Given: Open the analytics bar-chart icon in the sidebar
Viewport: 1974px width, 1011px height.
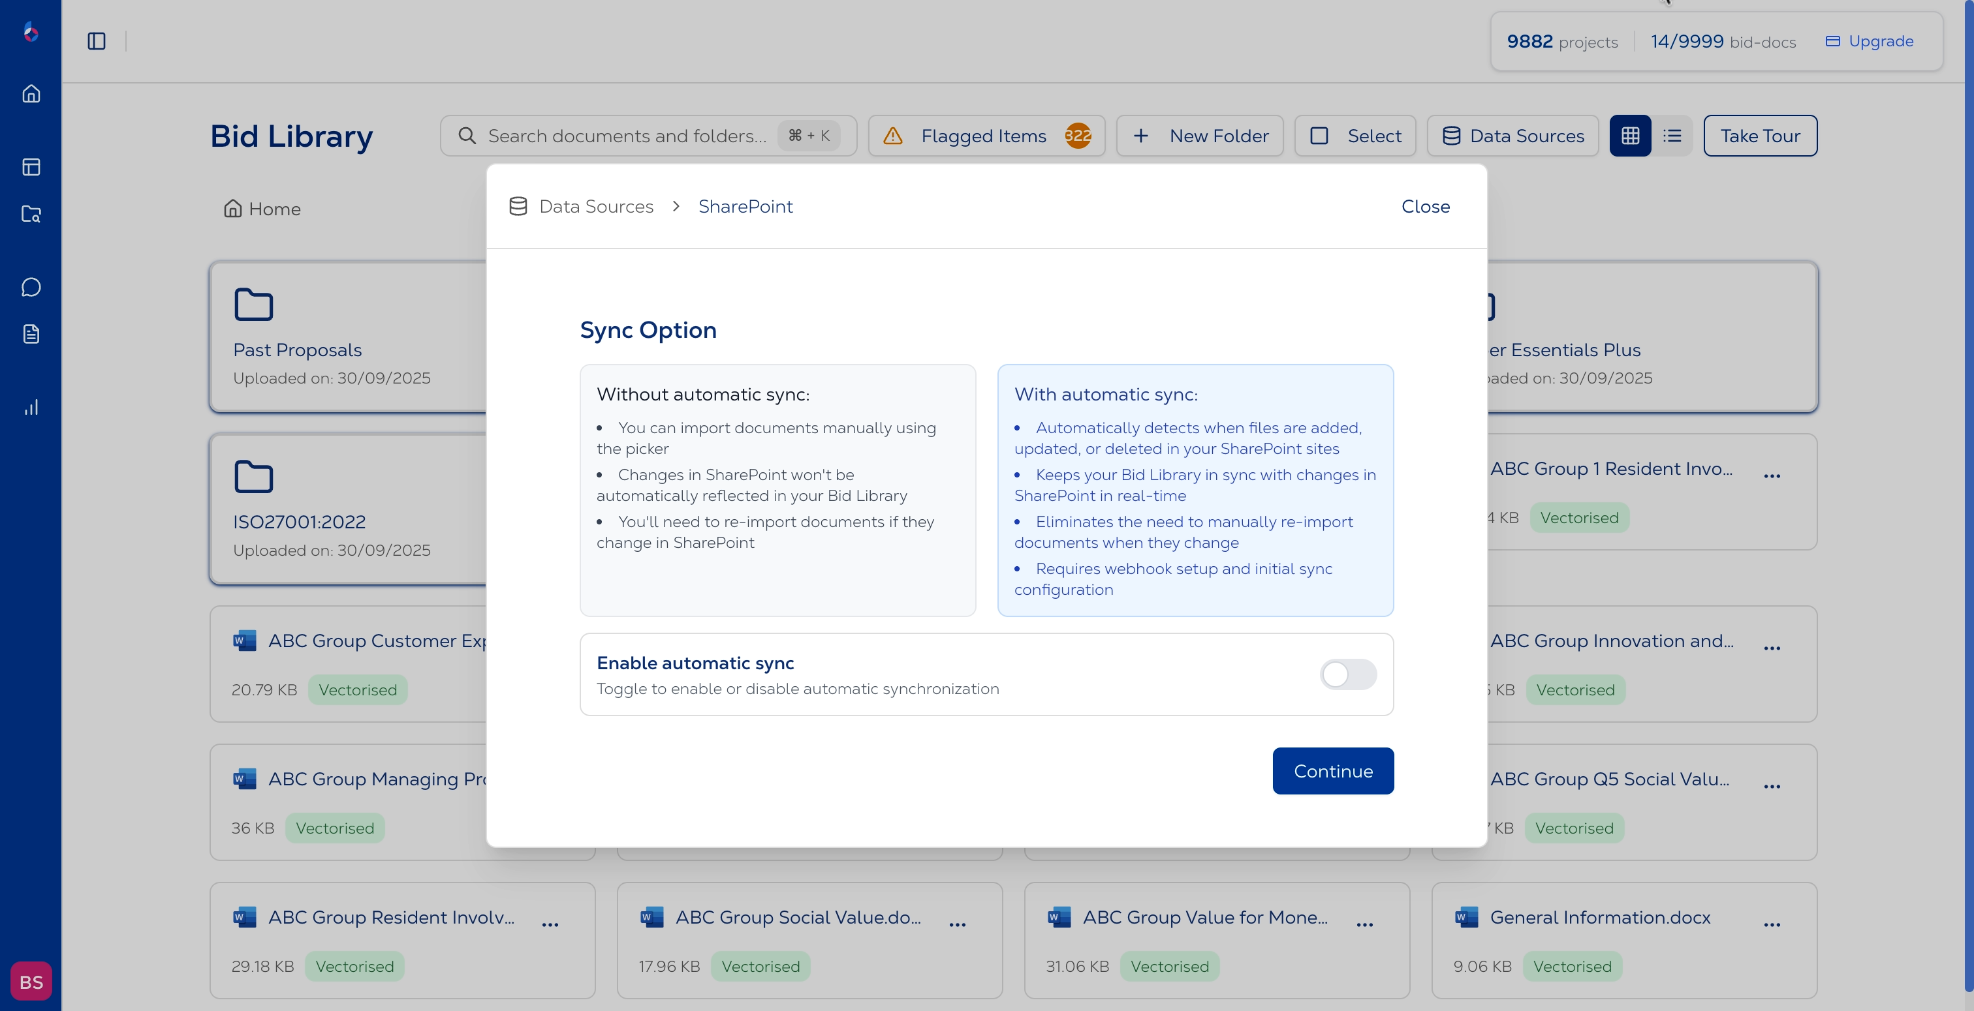Looking at the screenshot, I should pyautogui.click(x=31, y=407).
